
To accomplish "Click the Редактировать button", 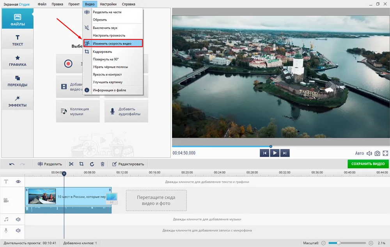I will [128, 164].
